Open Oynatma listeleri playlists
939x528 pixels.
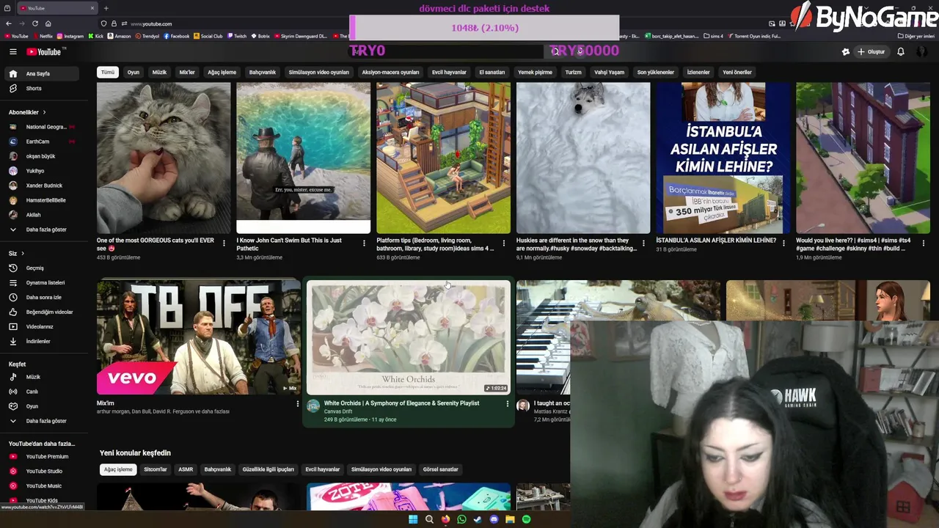click(47, 282)
